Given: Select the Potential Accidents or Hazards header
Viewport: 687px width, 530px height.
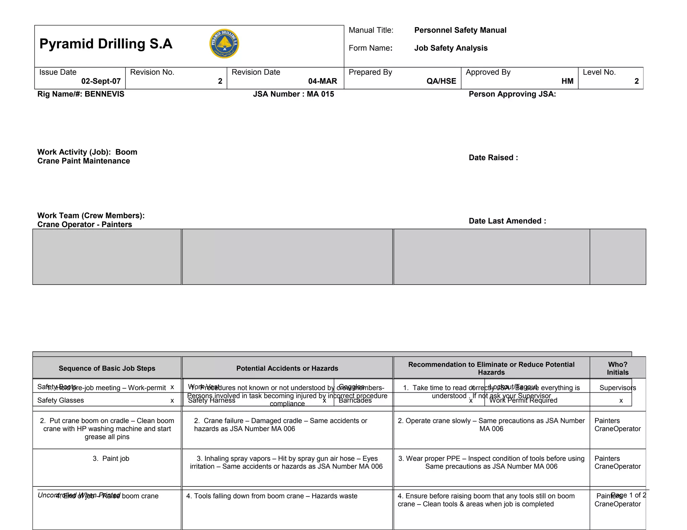Looking at the screenshot, I should tap(287, 368).
